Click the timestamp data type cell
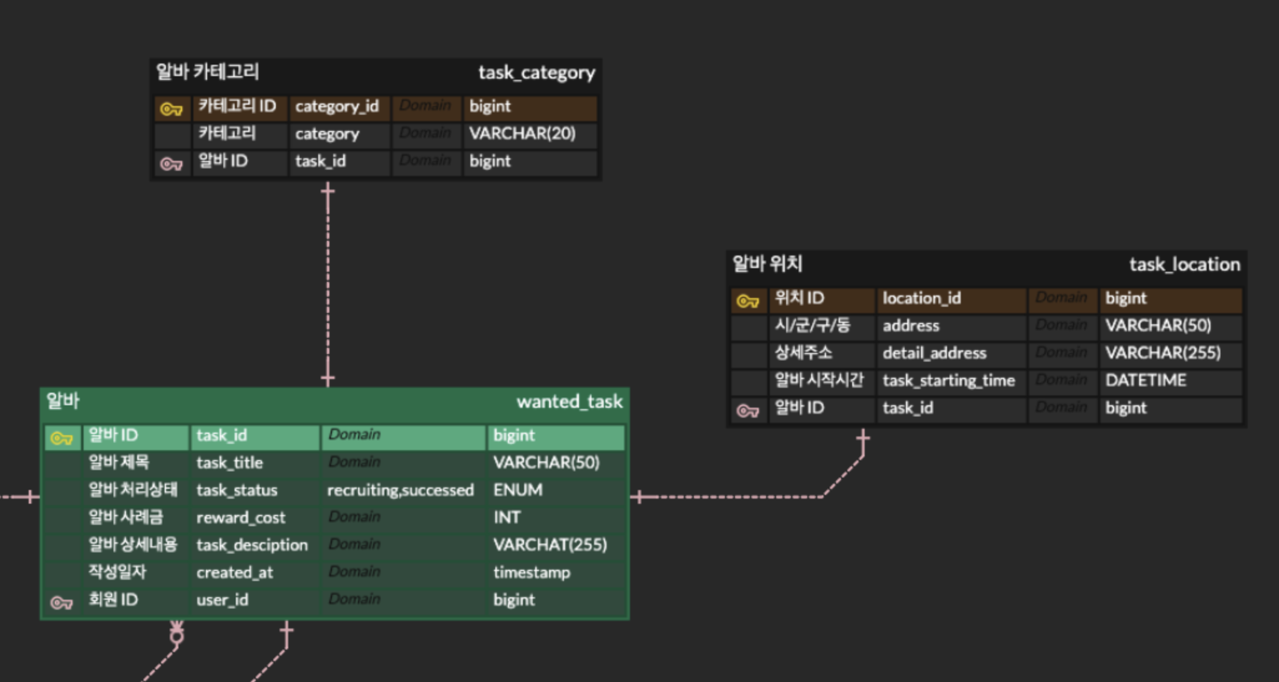 tap(556, 574)
